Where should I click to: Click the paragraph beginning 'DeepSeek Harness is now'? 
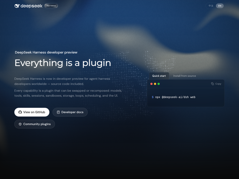tap(62, 81)
